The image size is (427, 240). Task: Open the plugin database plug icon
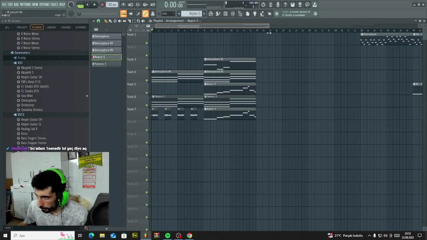[x=255, y=14]
